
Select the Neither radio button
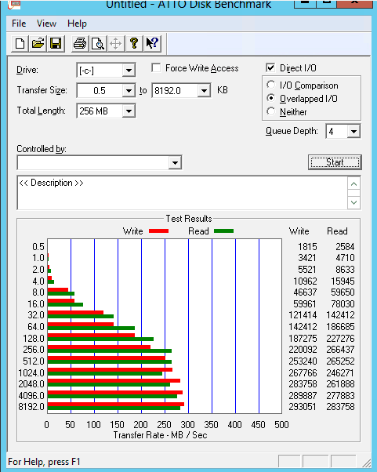click(270, 111)
